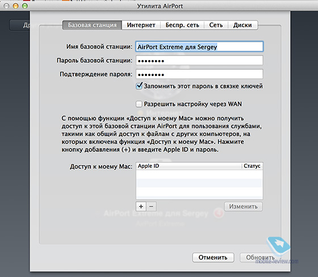Click the Обновить button
Image resolution: width=318 pixels, height=277 pixels.
click(260, 257)
